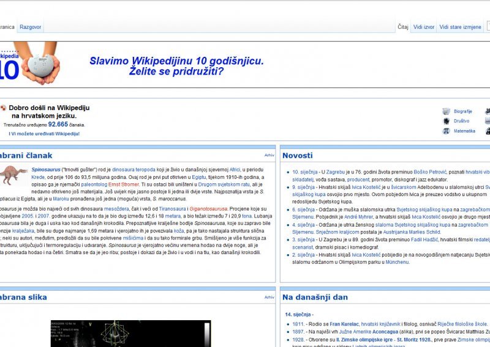Open the 1811. year link
The width and height of the screenshot is (490, 347).
pyautogui.click(x=298, y=324)
